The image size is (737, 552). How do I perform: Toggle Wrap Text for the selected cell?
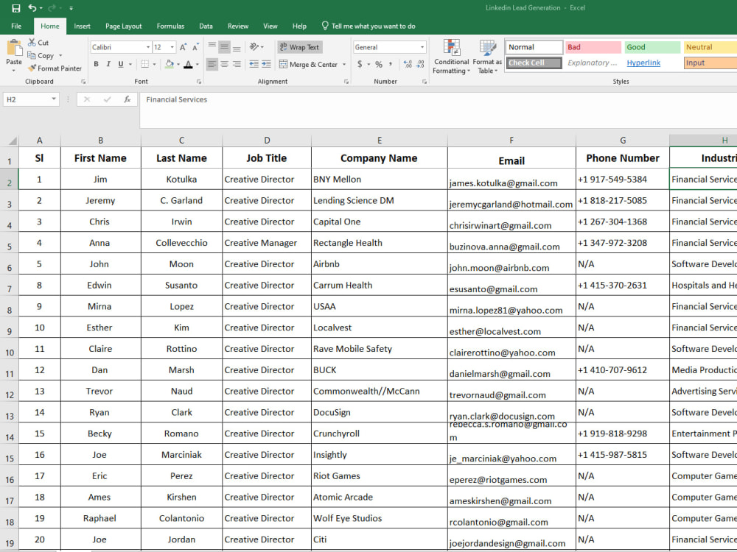click(299, 47)
